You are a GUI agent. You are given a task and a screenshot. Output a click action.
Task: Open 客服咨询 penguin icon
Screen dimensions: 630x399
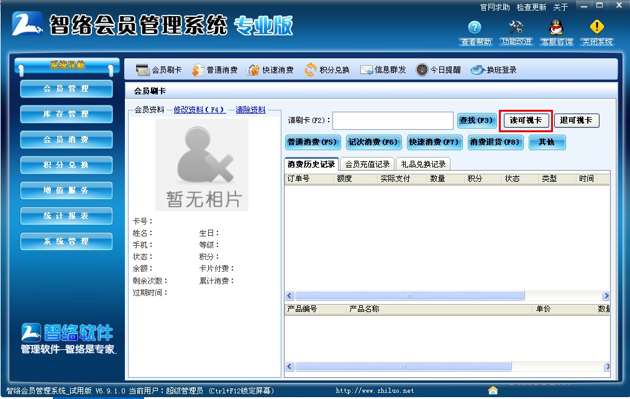pyautogui.click(x=556, y=27)
